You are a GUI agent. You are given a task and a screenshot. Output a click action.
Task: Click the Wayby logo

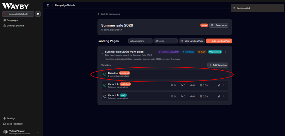pos(15,6)
